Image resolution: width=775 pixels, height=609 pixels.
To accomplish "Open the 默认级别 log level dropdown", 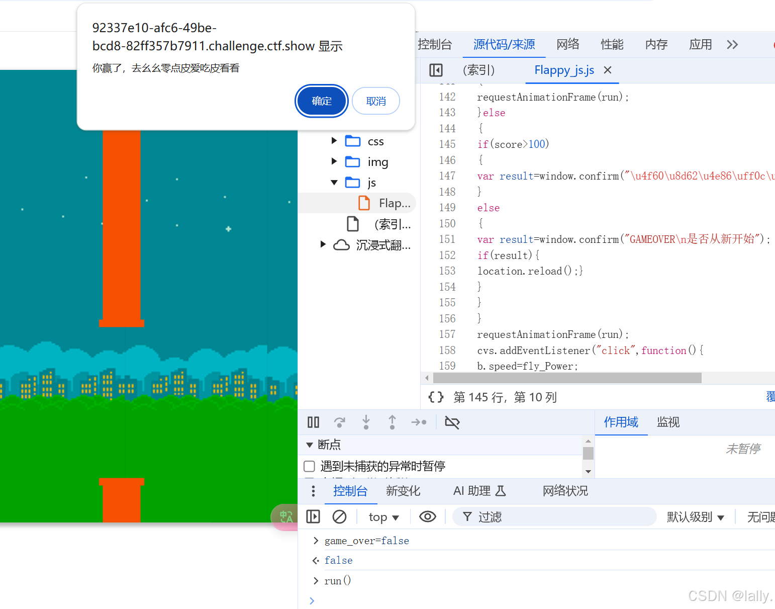I will point(696,517).
